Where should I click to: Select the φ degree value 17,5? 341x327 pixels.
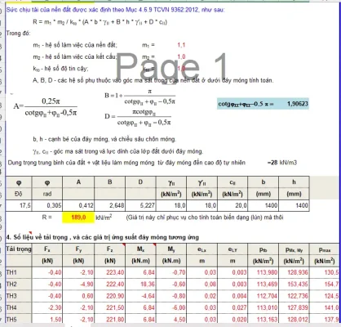point(19,205)
